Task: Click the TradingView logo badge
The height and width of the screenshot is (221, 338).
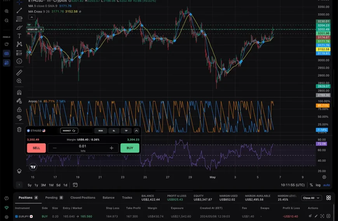Action: [33, 167]
